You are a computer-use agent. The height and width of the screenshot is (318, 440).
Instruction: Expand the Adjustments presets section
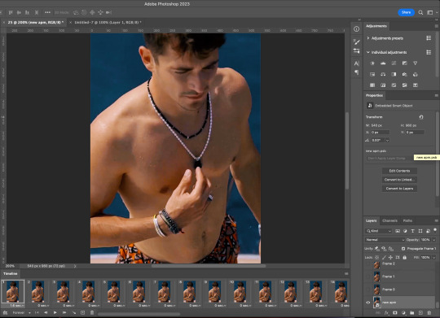coord(368,38)
